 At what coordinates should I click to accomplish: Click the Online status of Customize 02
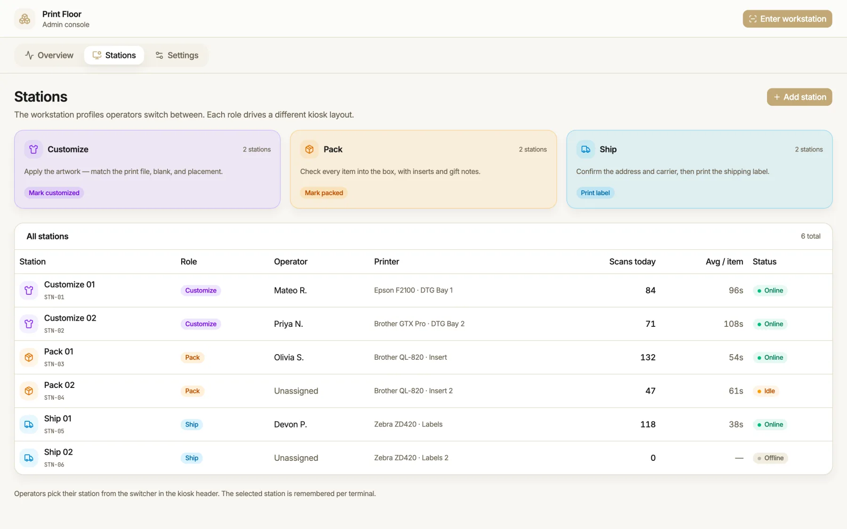[770, 324]
